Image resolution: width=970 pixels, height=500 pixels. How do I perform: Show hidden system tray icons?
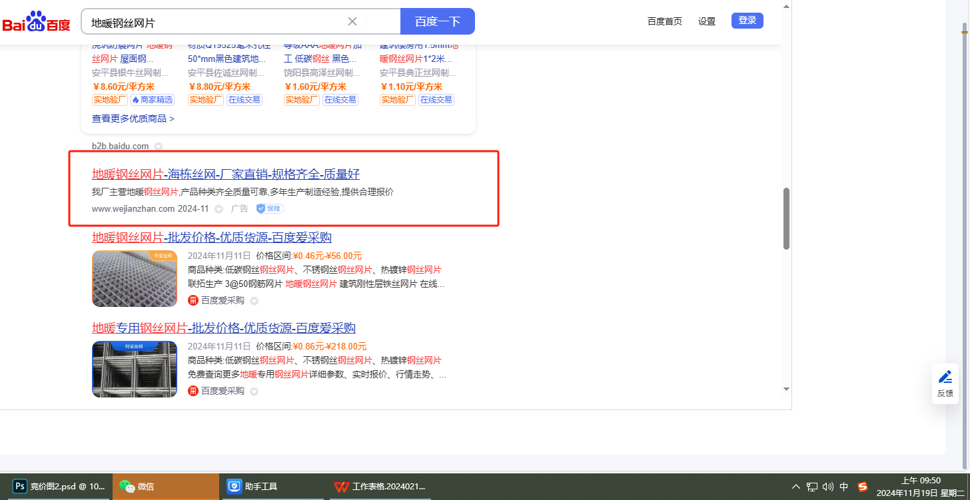click(795, 487)
